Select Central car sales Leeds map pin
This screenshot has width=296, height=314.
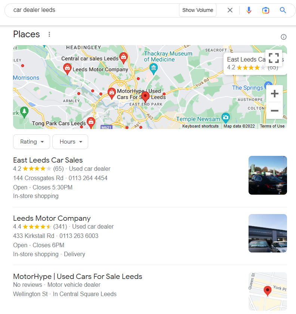point(123,57)
